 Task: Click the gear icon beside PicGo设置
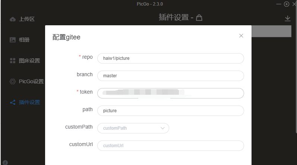point(13,81)
